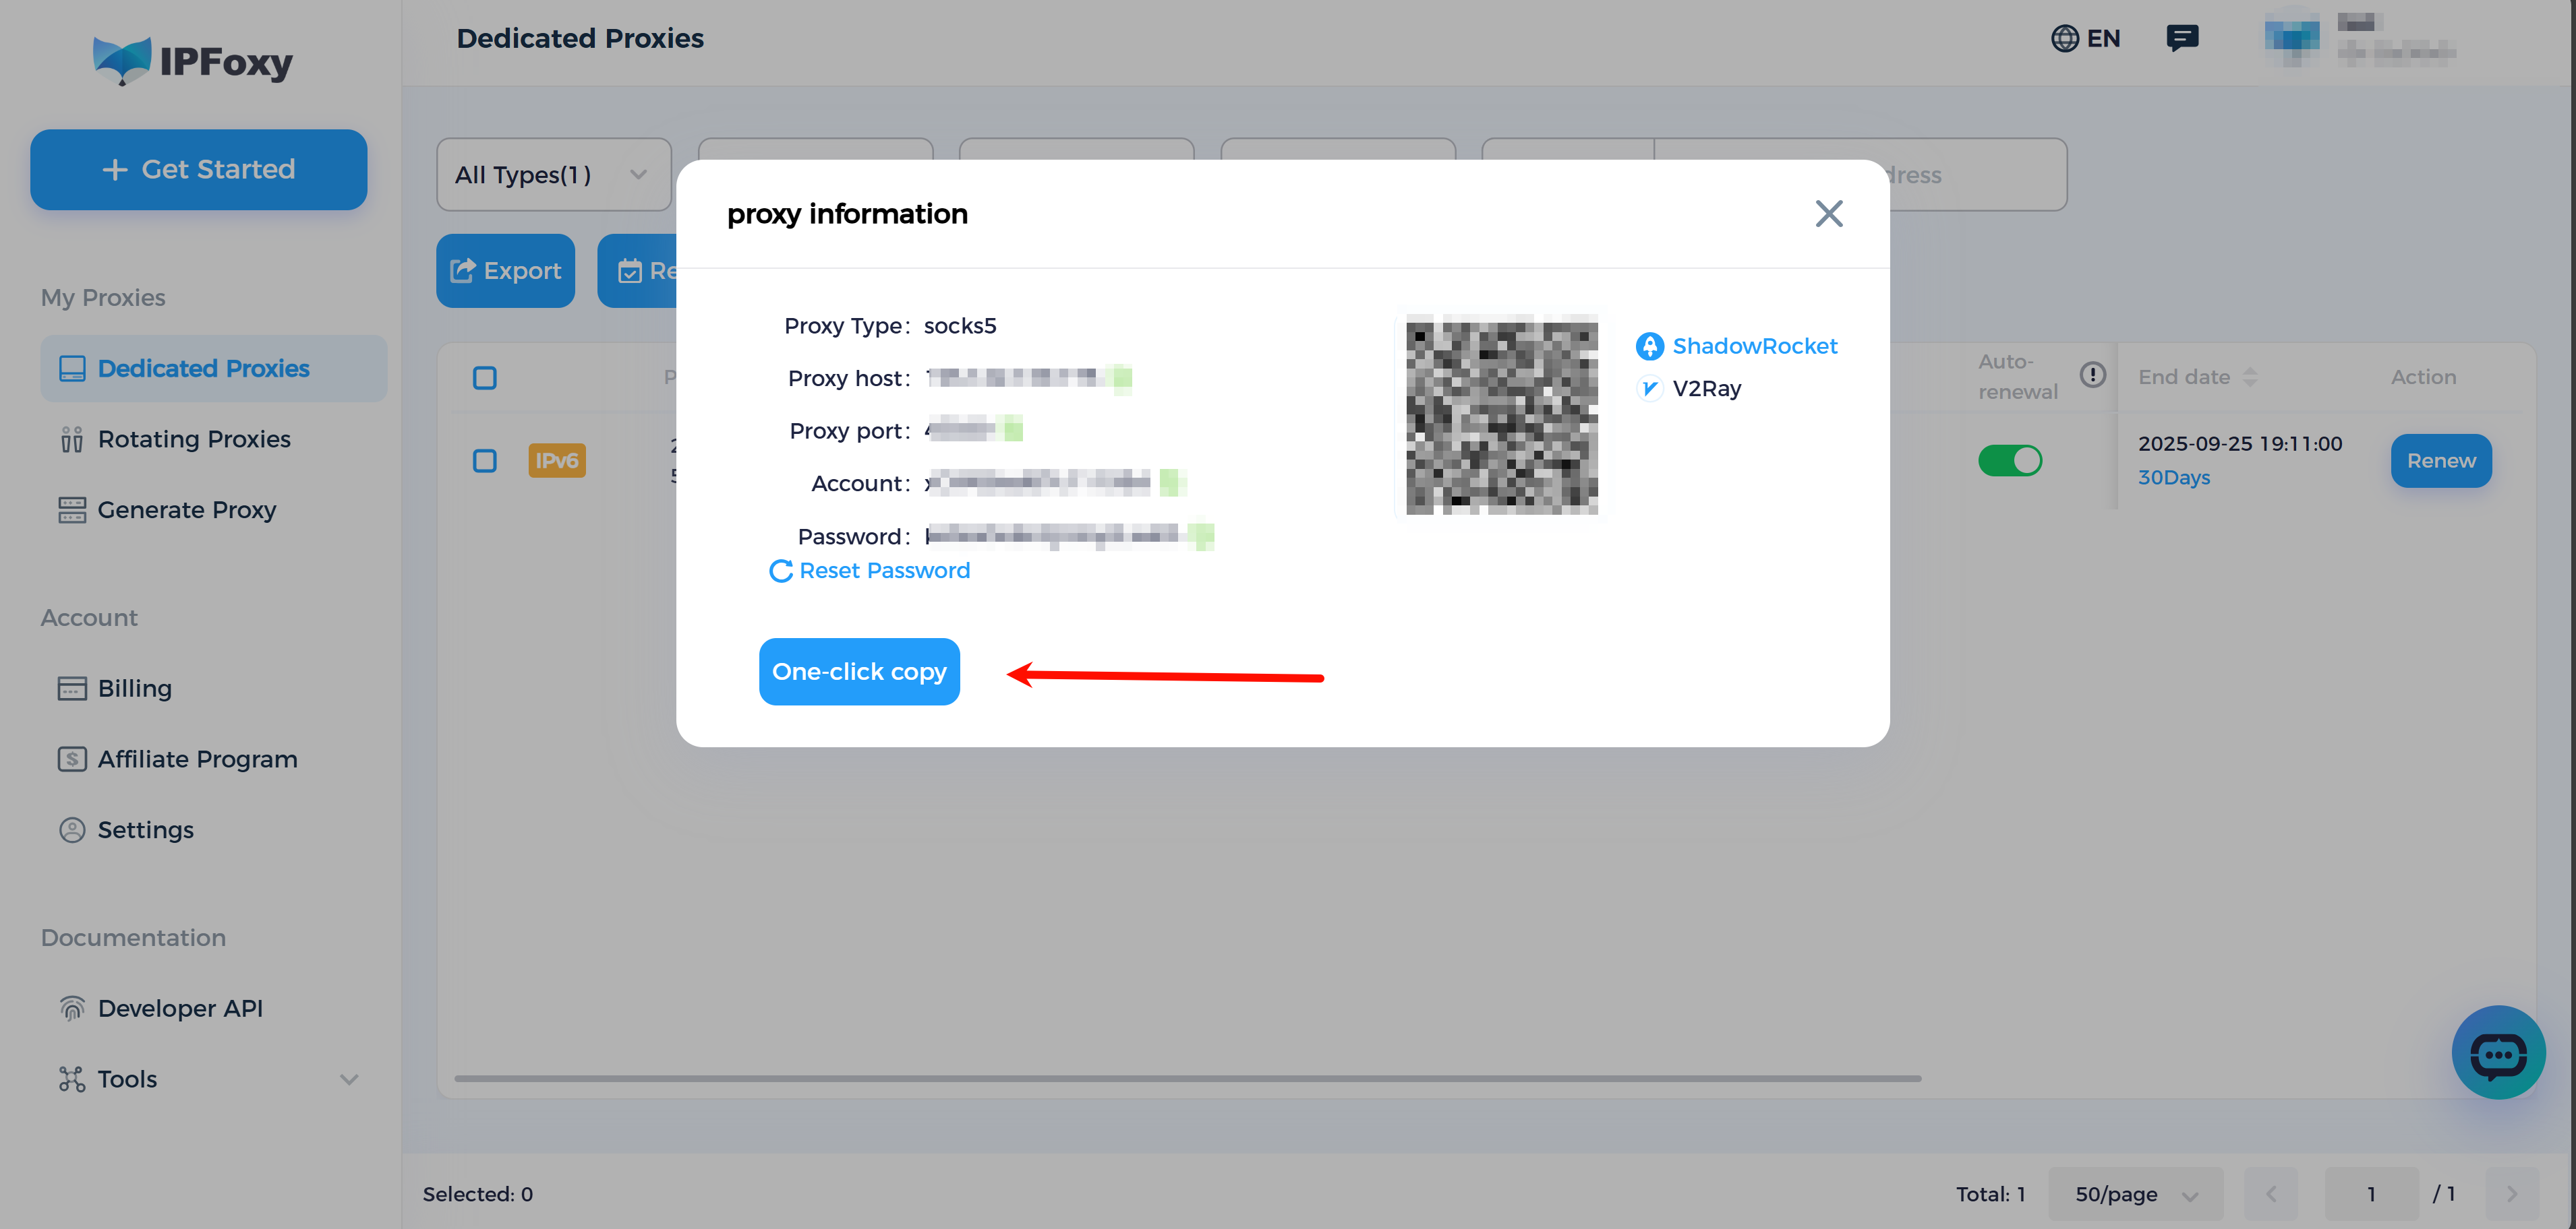Check the select-all checkbox in the table header
This screenshot has width=2576, height=1229.
(485, 378)
